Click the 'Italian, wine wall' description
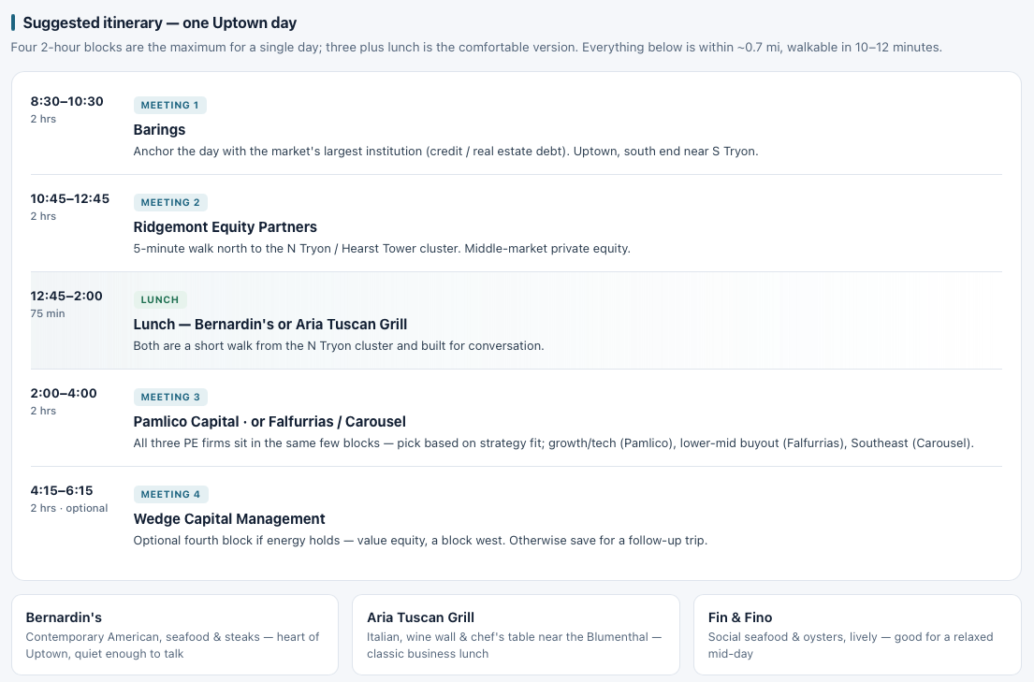Screen dimensions: 1034x682 pyautogui.click(x=514, y=646)
